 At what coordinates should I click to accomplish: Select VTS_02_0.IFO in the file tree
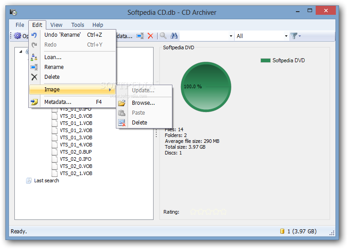tap(75, 159)
